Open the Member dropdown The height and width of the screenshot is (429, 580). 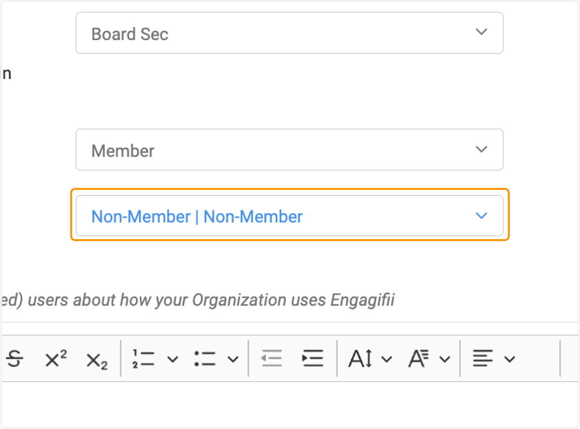click(x=289, y=150)
